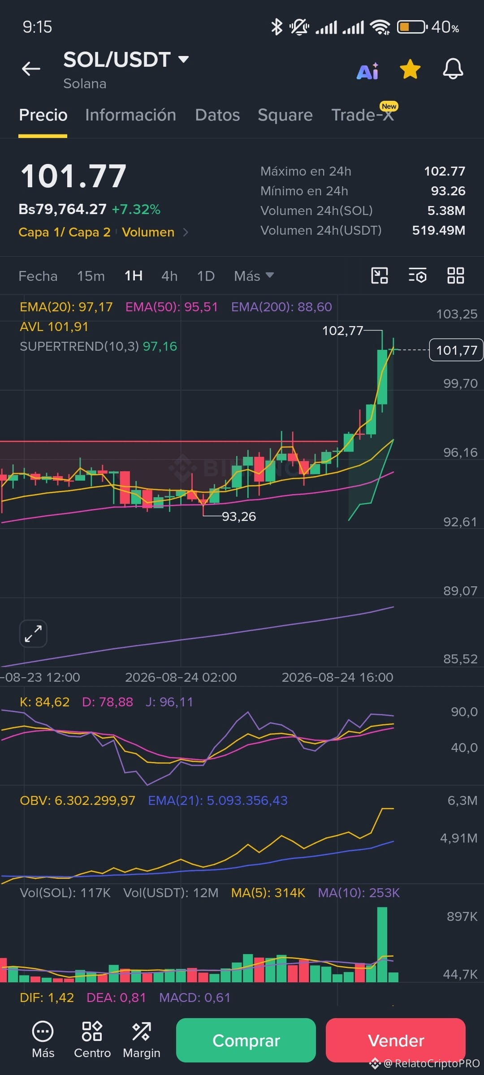This screenshot has width=484, height=1075.
Task: Toggle the favorite star icon
Action: (x=410, y=69)
